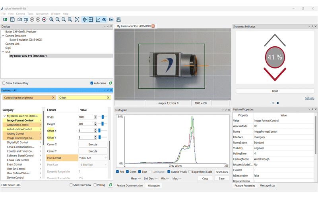Click the zoom out magnifier icon
Image resolution: width=318 pixels, height=198 pixels.
58,19
